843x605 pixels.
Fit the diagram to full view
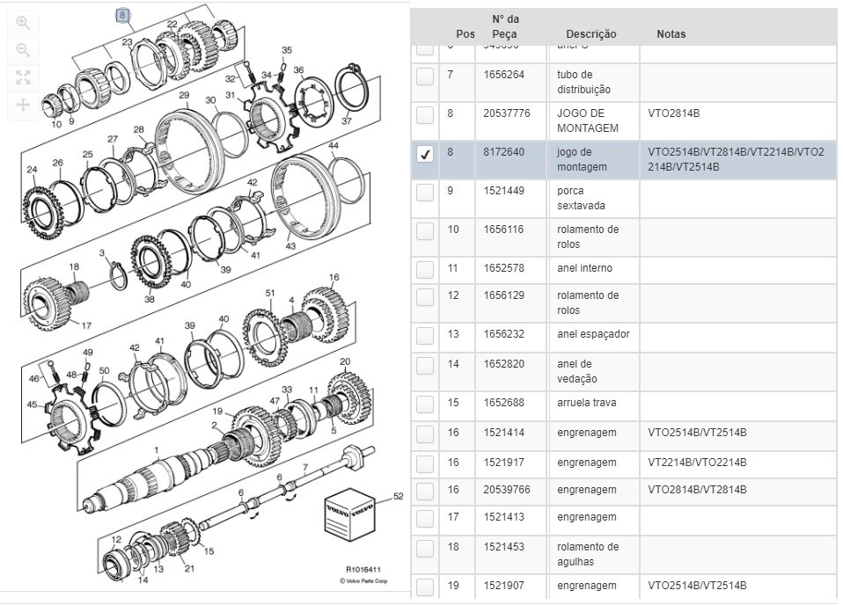pos(23,77)
